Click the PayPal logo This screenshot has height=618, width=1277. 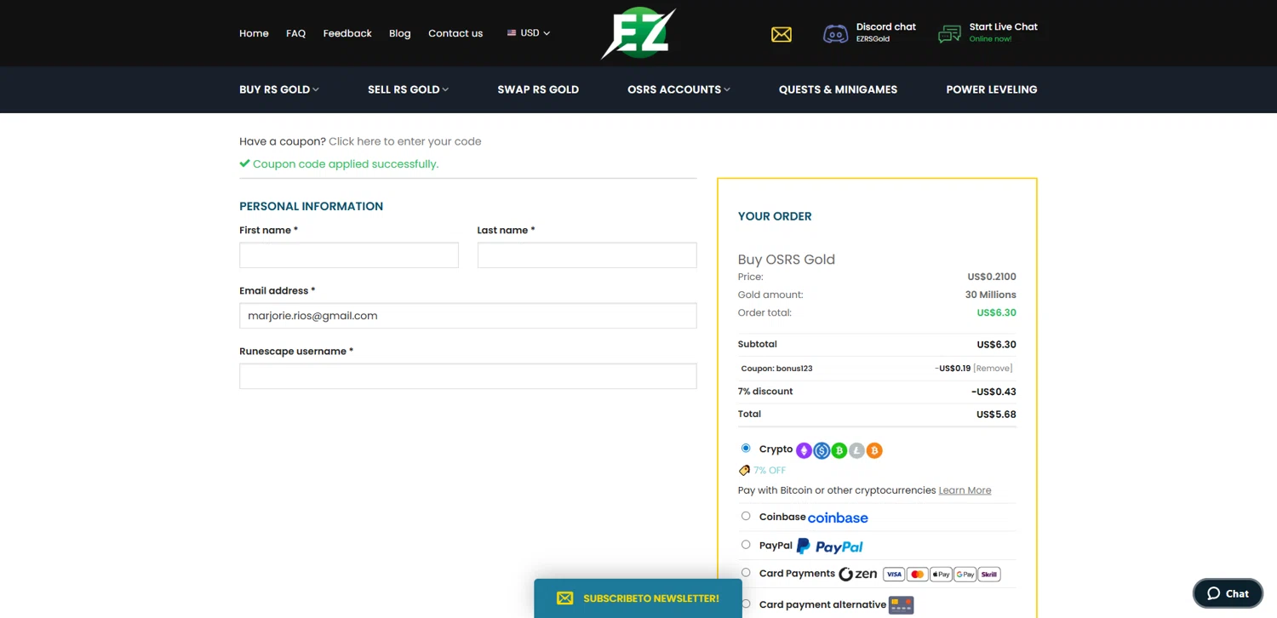pos(830,546)
